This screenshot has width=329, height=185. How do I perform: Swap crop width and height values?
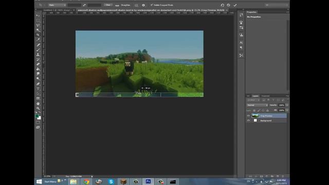pyautogui.click(x=84, y=5)
